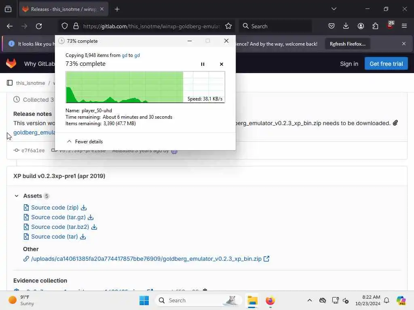Click the OneDrive cloud tray icon
The image size is (414, 310).
pos(322,300)
